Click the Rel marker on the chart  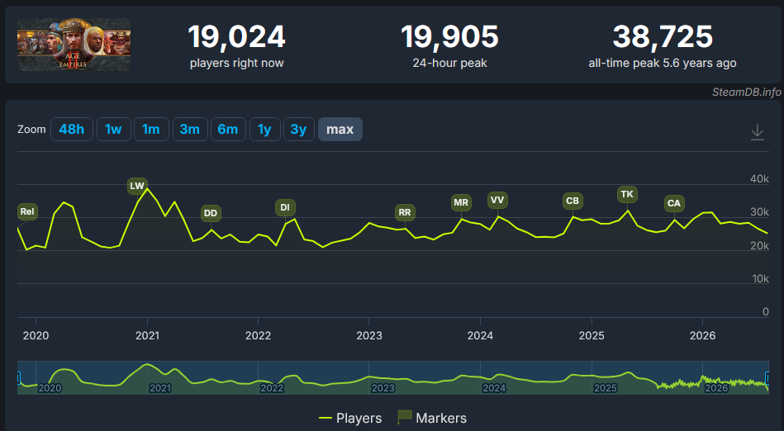pos(27,211)
